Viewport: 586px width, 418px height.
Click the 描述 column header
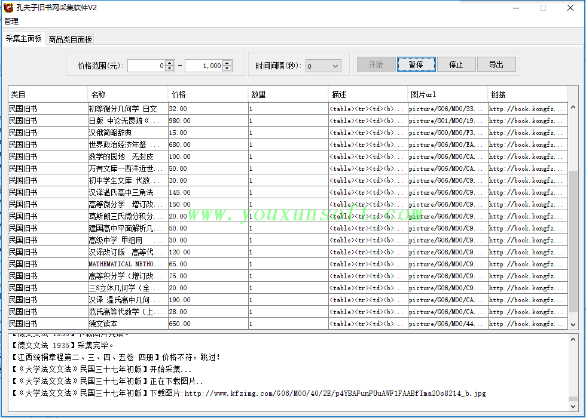coord(368,94)
